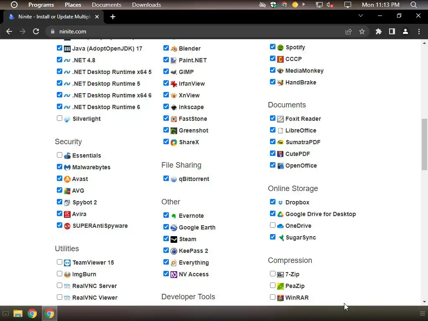Toggle the browser side panel
Image resolution: width=428 pixels, height=321 pixels.
pos(392,31)
